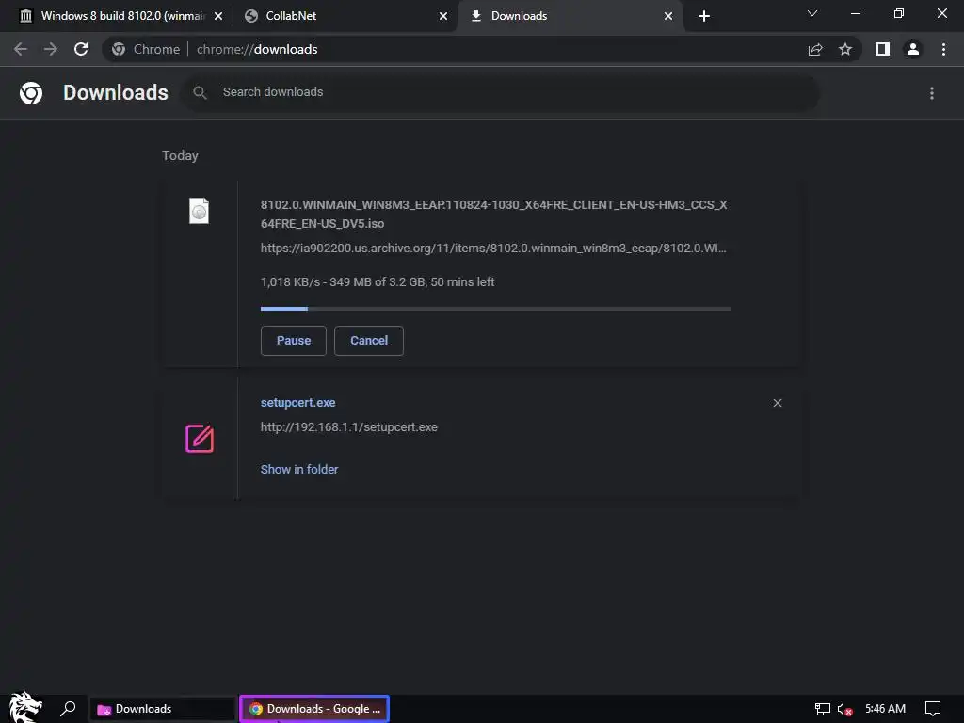Open Chrome's three-dot main menu

(x=943, y=49)
